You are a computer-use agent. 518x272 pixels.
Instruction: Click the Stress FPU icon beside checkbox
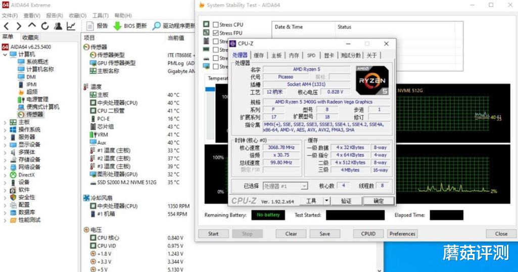click(207, 33)
